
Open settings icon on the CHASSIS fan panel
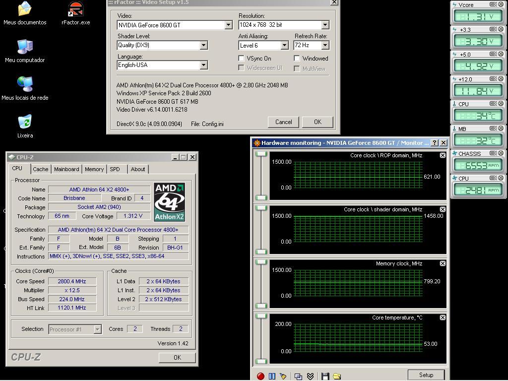(x=493, y=153)
